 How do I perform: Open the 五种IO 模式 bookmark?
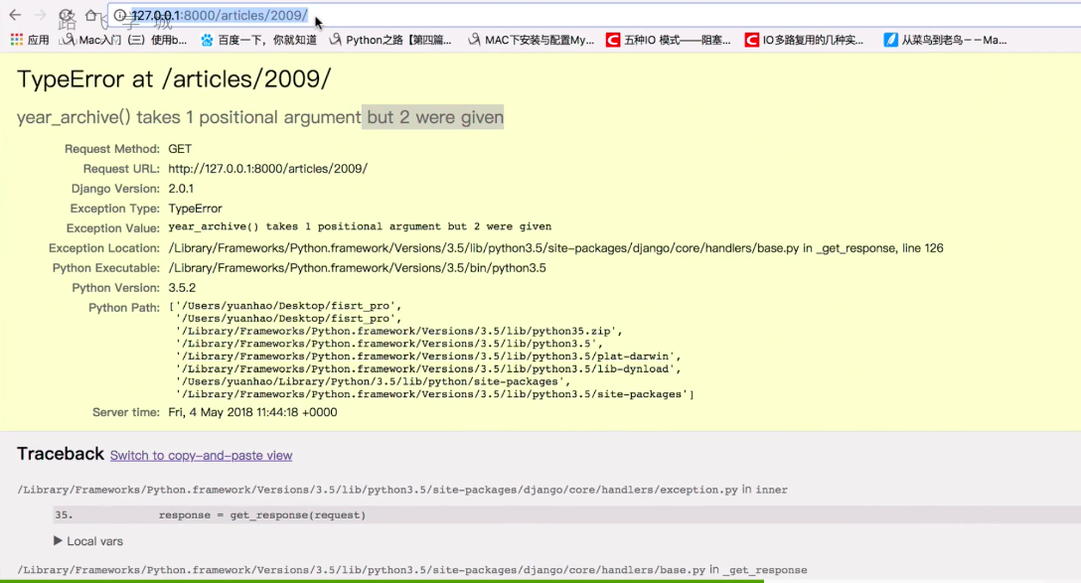point(669,40)
